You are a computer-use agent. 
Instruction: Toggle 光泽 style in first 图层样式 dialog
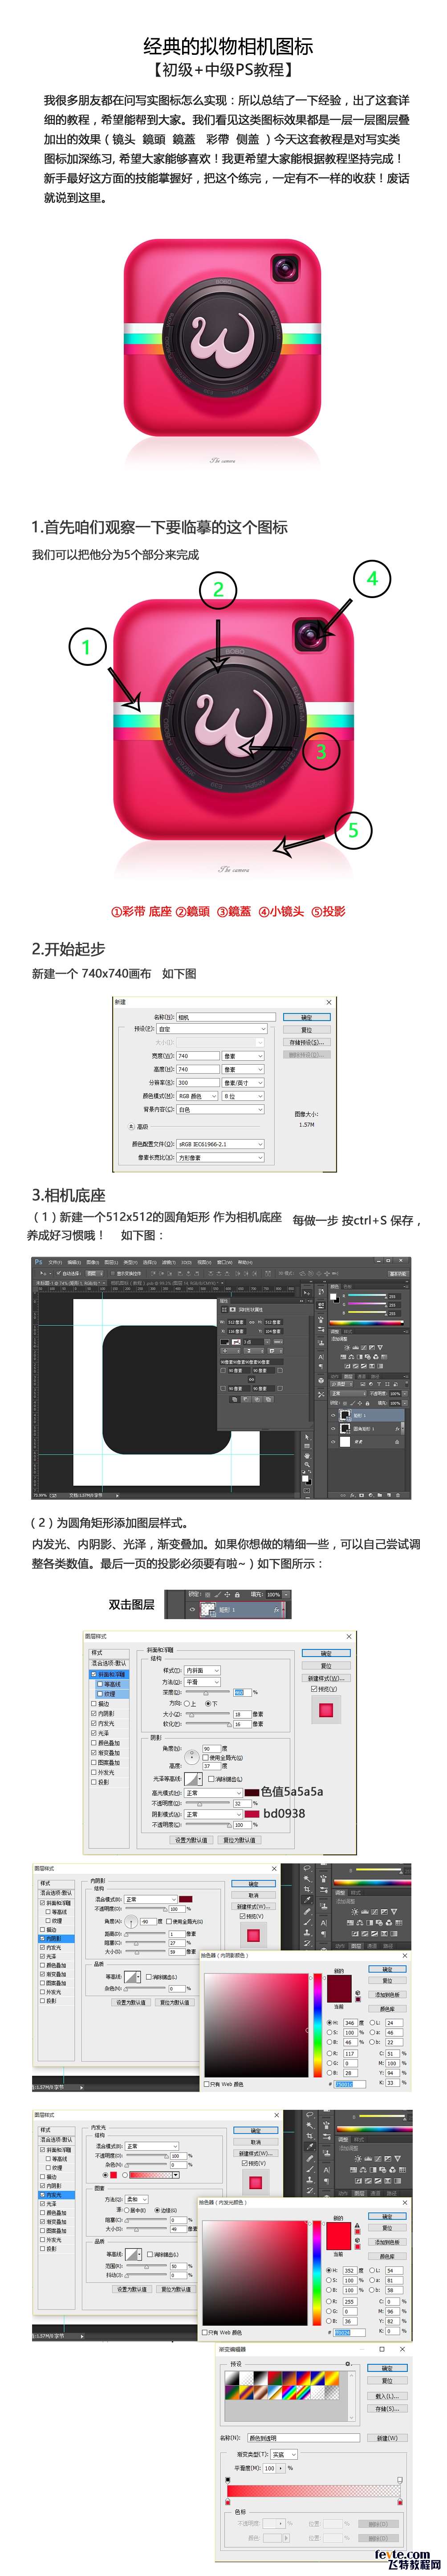tap(94, 1733)
